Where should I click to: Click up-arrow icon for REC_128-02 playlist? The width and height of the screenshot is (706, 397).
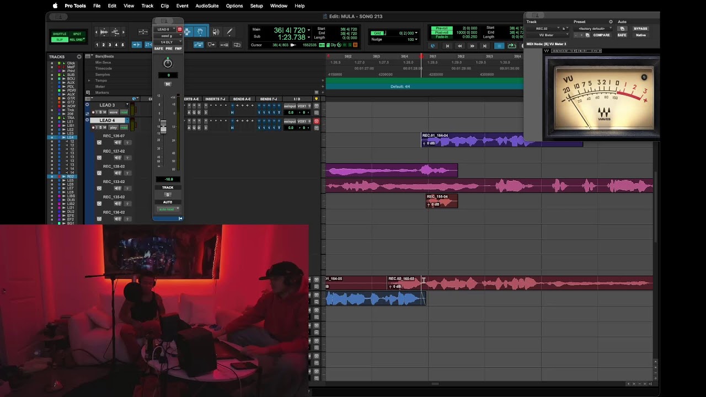(127, 173)
